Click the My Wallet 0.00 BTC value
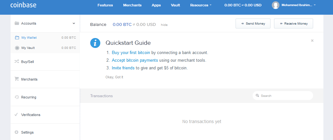 point(69,38)
